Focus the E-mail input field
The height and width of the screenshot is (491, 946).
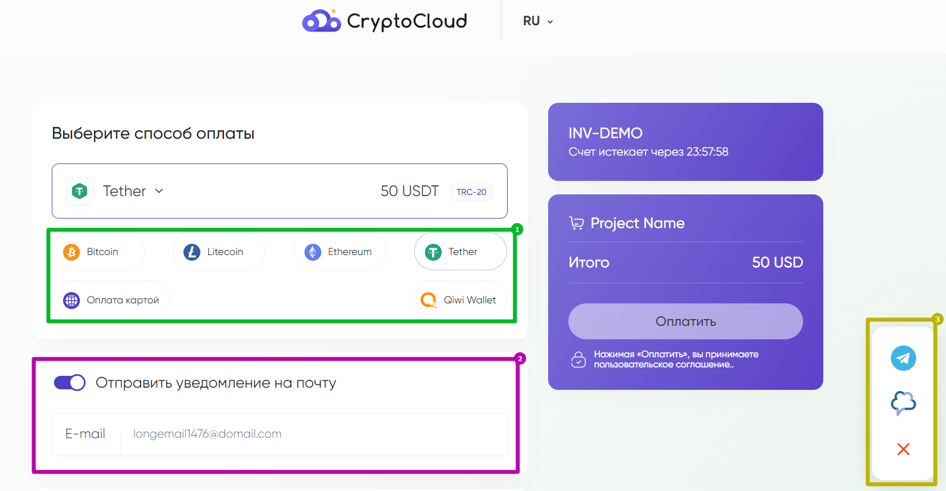point(313,434)
